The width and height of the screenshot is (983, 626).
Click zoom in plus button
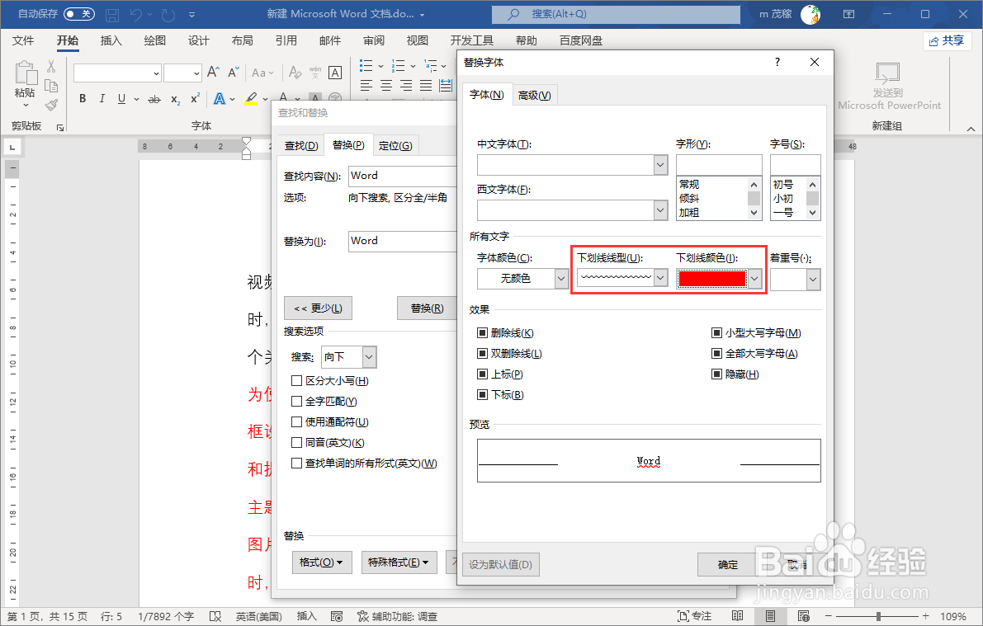926,617
